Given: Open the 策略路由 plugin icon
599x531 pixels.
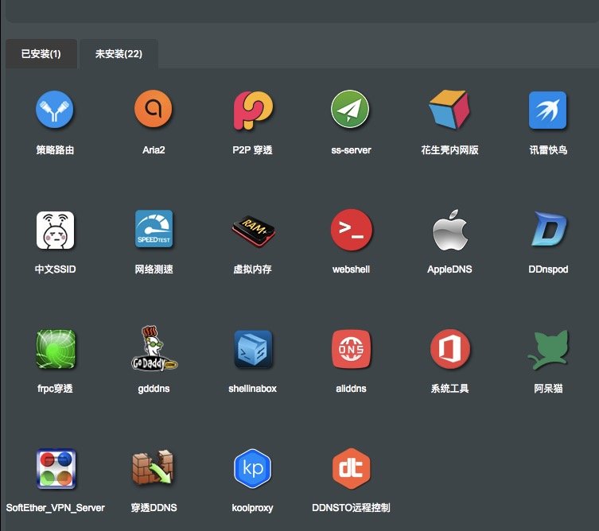Looking at the screenshot, I should pyautogui.click(x=55, y=110).
